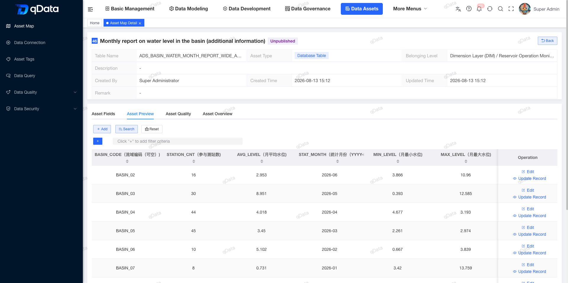This screenshot has width=568, height=283.
Task: Switch to Home page tab
Action: pyautogui.click(x=95, y=23)
